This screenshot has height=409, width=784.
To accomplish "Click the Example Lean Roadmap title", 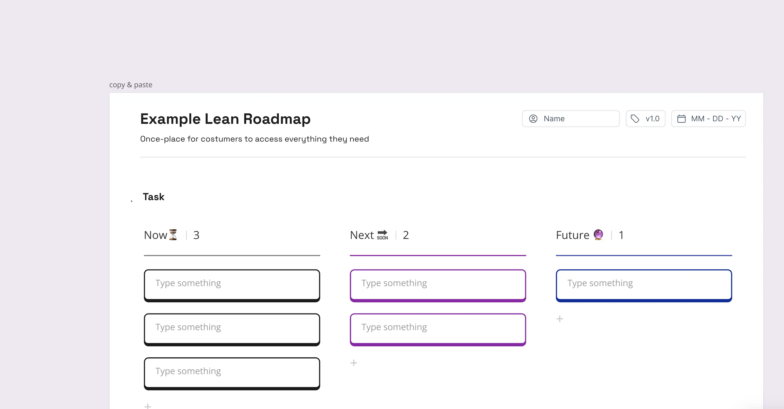I will coord(225,119).
